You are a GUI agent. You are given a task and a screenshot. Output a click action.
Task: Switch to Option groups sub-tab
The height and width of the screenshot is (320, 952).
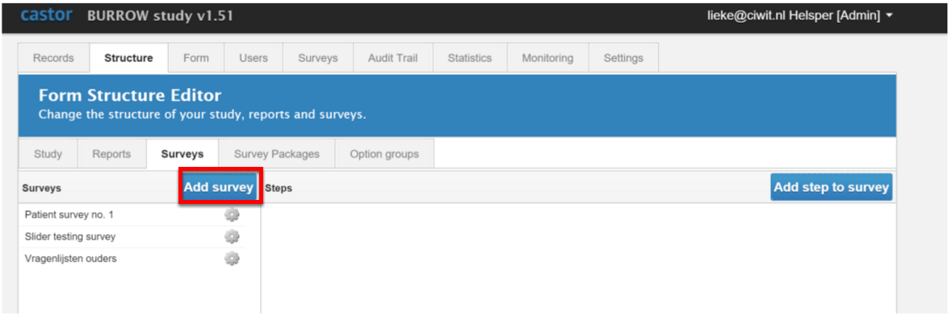click(384, 154)
